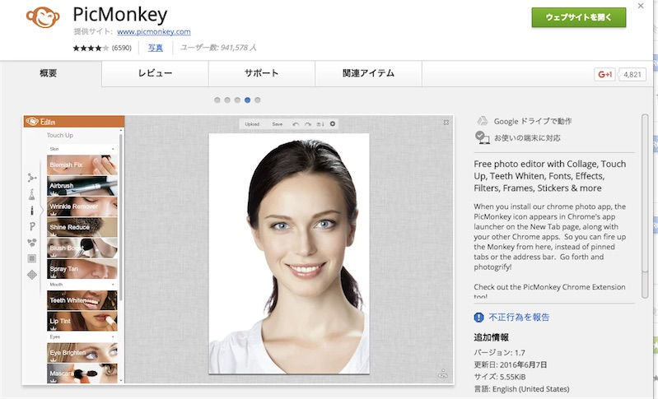This screenshot has height=399, width=658.
Task: Select the Frames square sidebar icon
Action: coord(32,258)
